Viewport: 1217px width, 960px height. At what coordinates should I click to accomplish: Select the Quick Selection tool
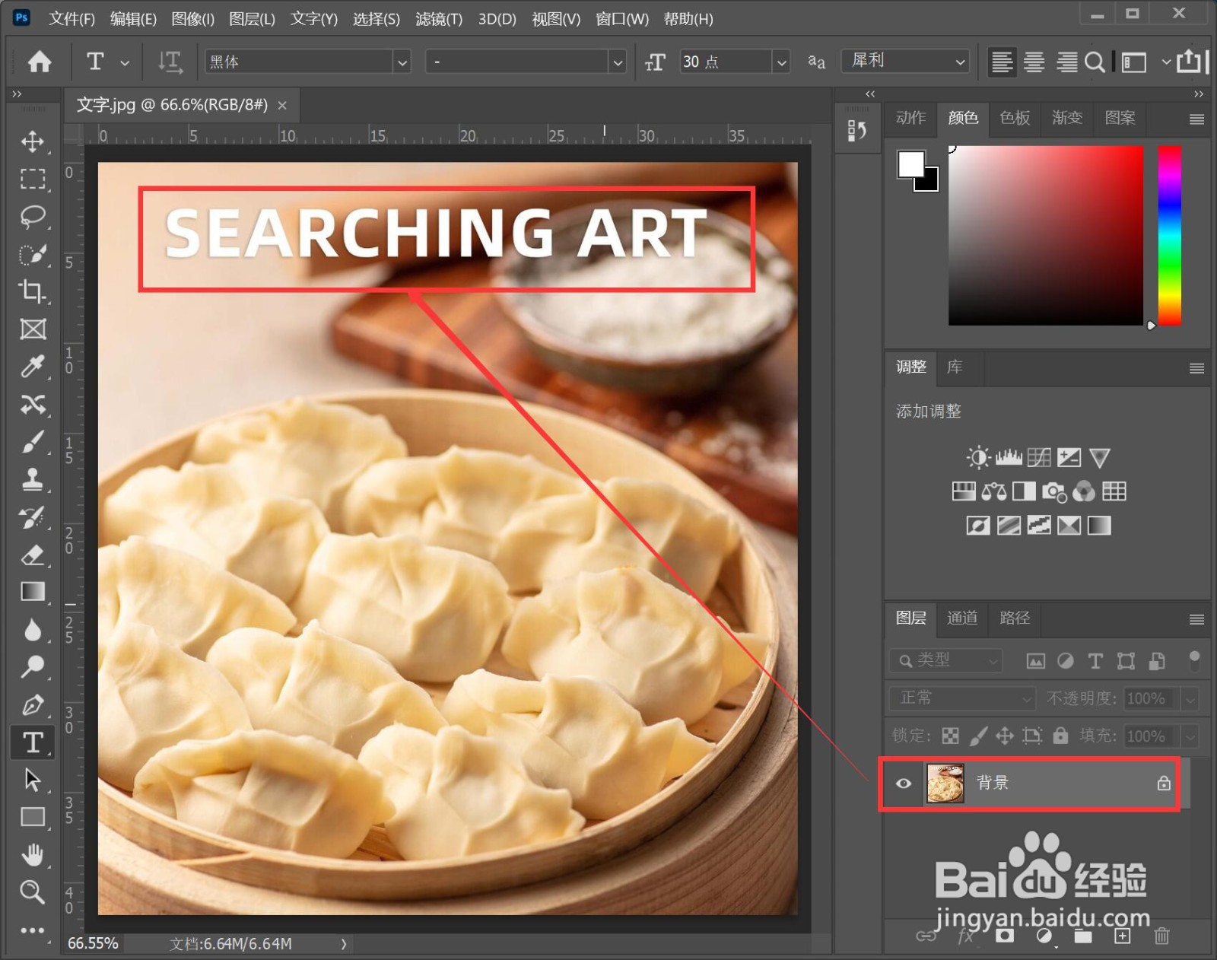coord(32,254)
